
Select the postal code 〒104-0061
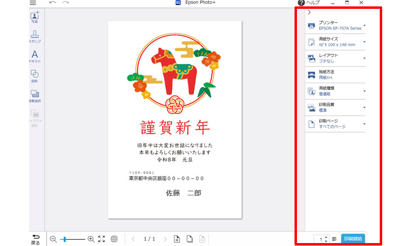pyautogui.click(x=141, y=173)
